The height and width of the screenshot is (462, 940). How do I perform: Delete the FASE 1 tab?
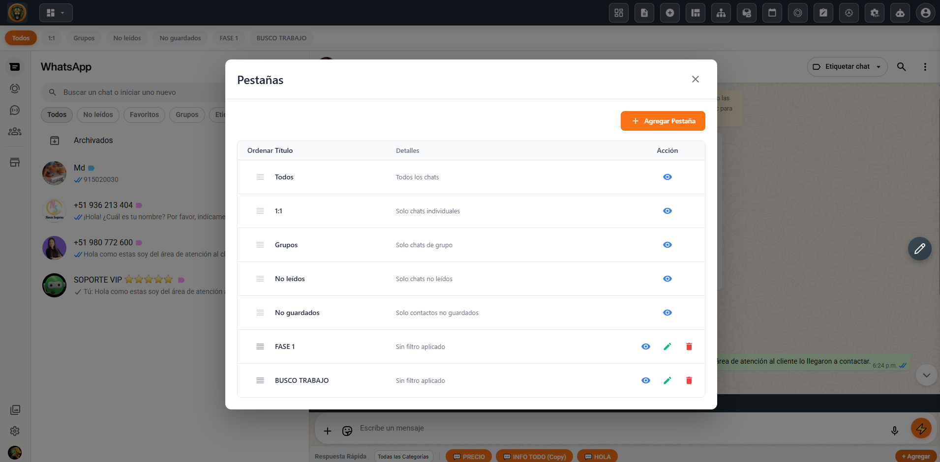(689, 346)
